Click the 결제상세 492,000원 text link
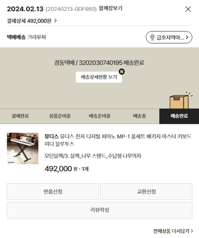Screen dimensions: 199x238 pos(29,21)
